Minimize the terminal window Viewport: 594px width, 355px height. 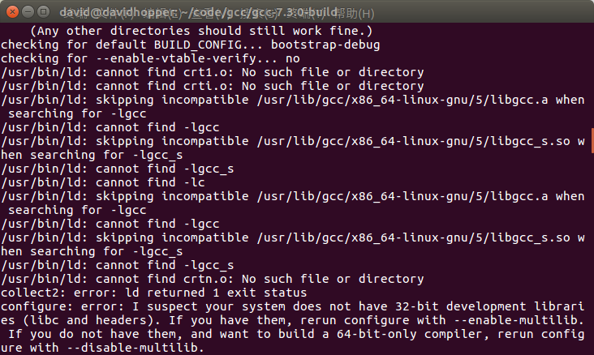[x=25, y=12]
